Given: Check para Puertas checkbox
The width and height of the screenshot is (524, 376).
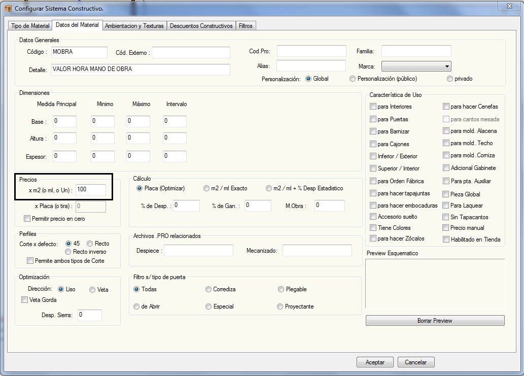Looking at the screenshot, I should point(373,119).
